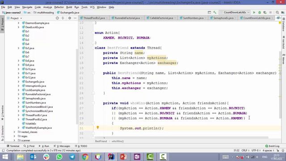The image size is (286, 161).
Task: Switch to CallableFactorial.java tab
Action: tap(161, 18)
